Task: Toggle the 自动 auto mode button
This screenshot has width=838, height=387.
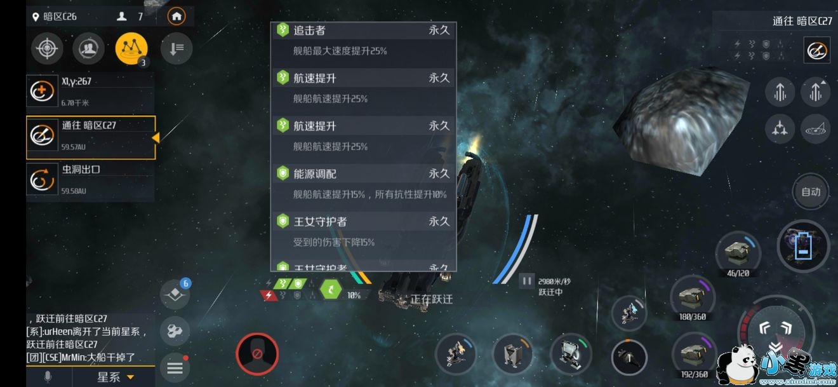Action: tap(811, 192)
